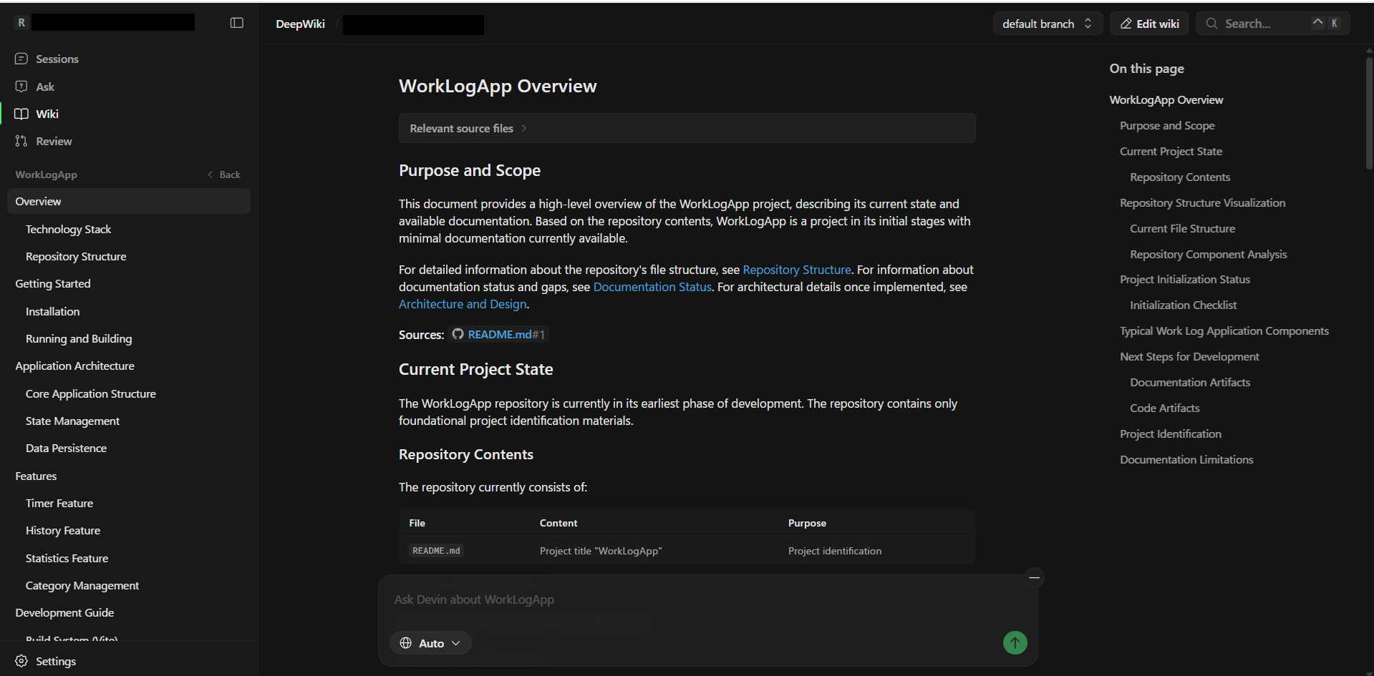Open the README.md source link

(499, 335)
